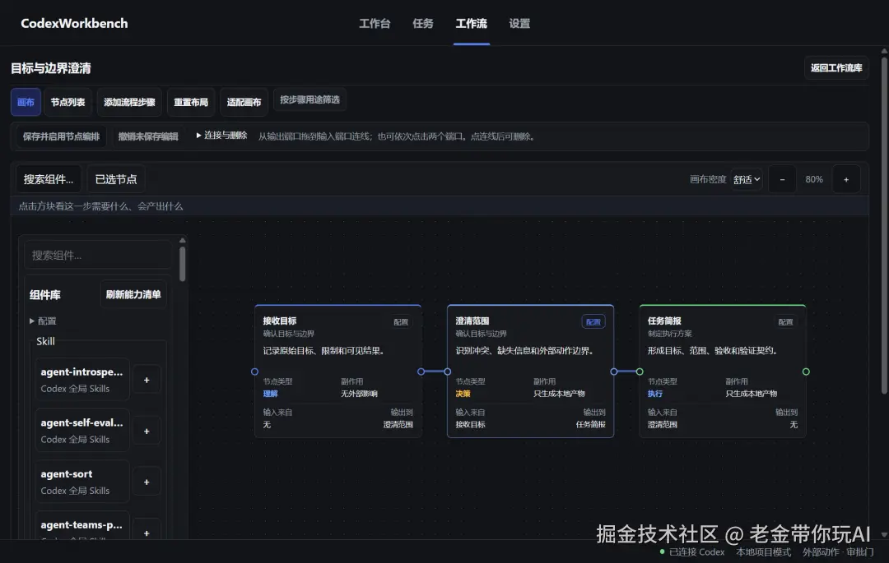Image resolution: width=889 pixels, height=563 pixels.
Task: Click 保存并启用节点编排 button
Action: [x=61, y=136]
